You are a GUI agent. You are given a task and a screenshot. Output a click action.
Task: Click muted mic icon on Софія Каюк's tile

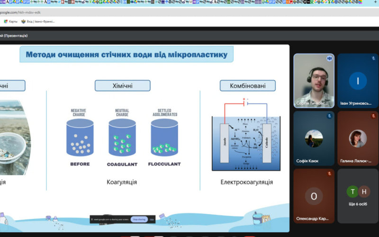point(329,116)
